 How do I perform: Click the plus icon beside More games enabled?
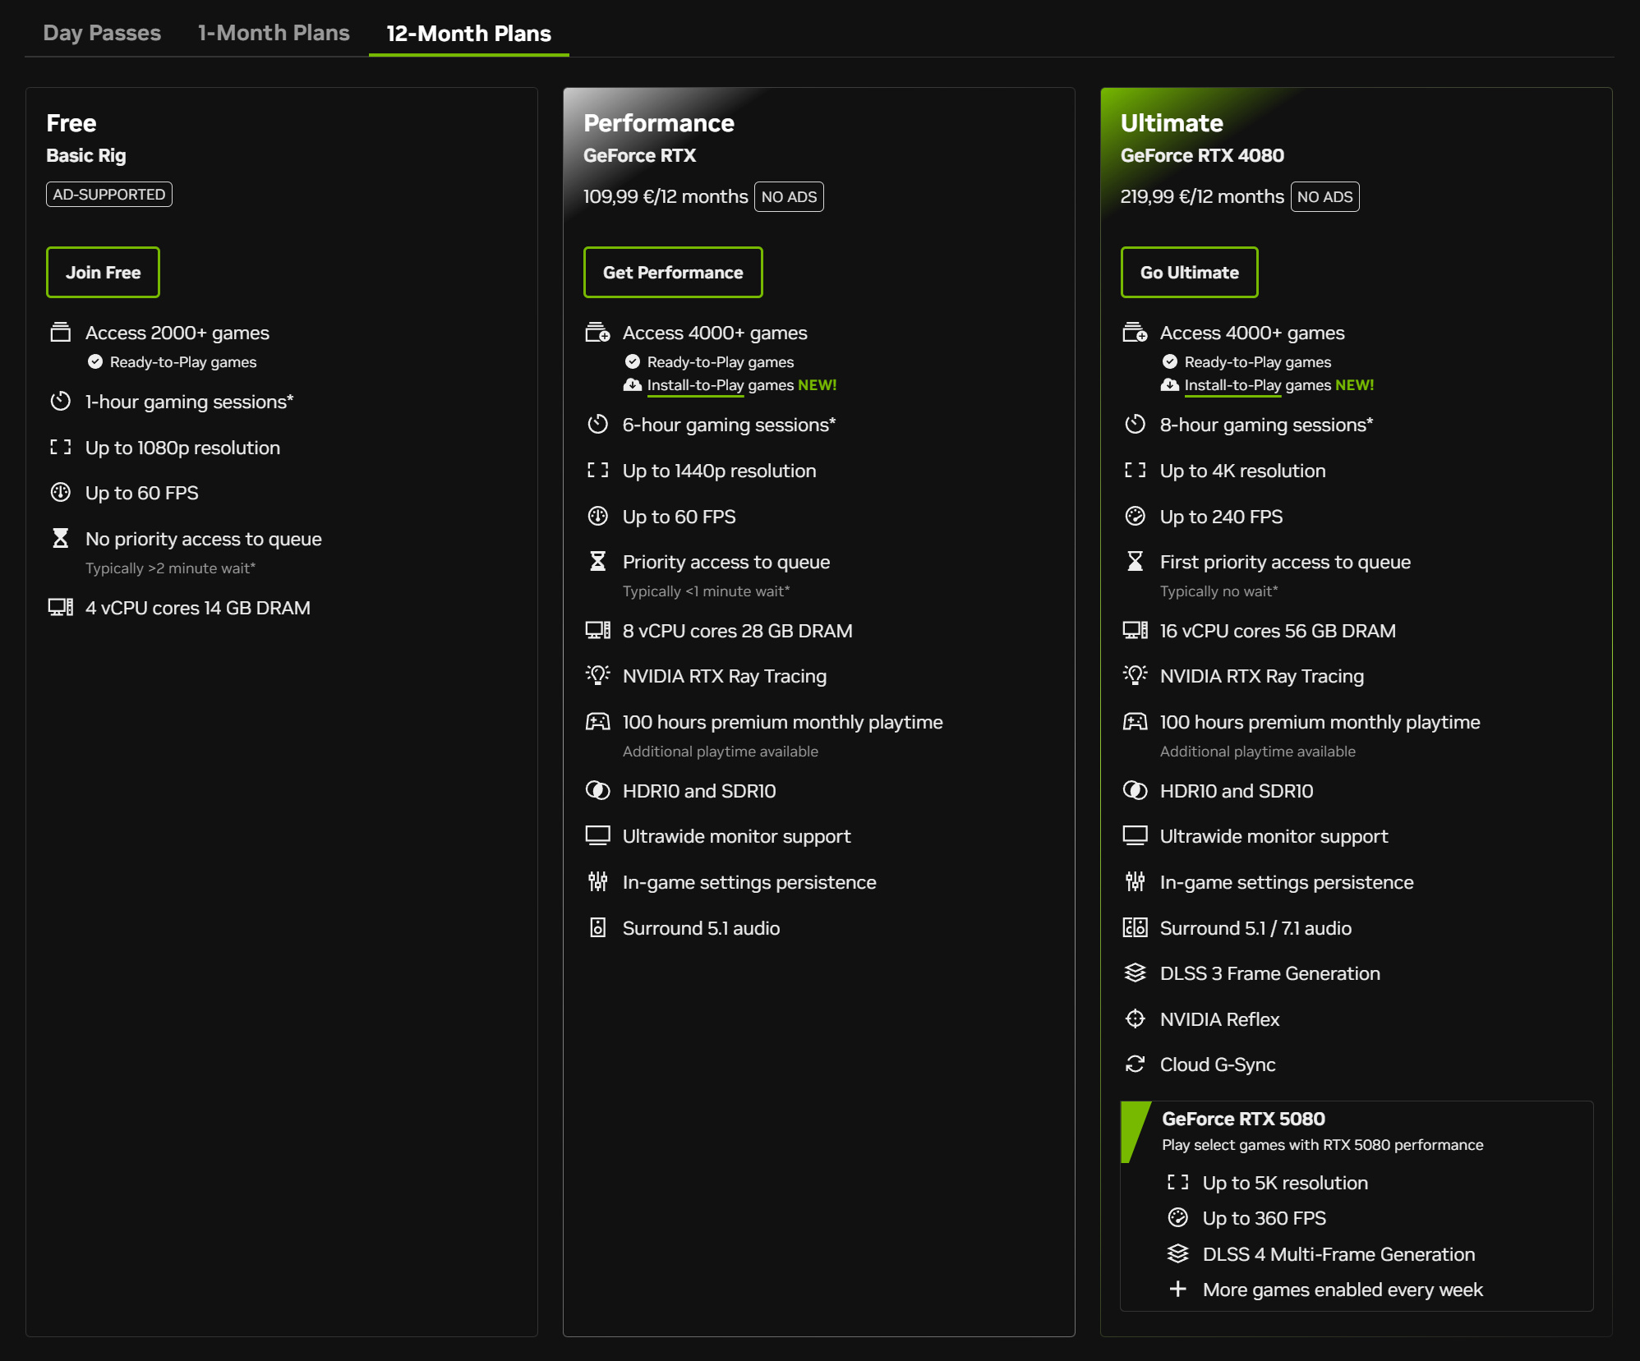(x=1177, y=1290)
